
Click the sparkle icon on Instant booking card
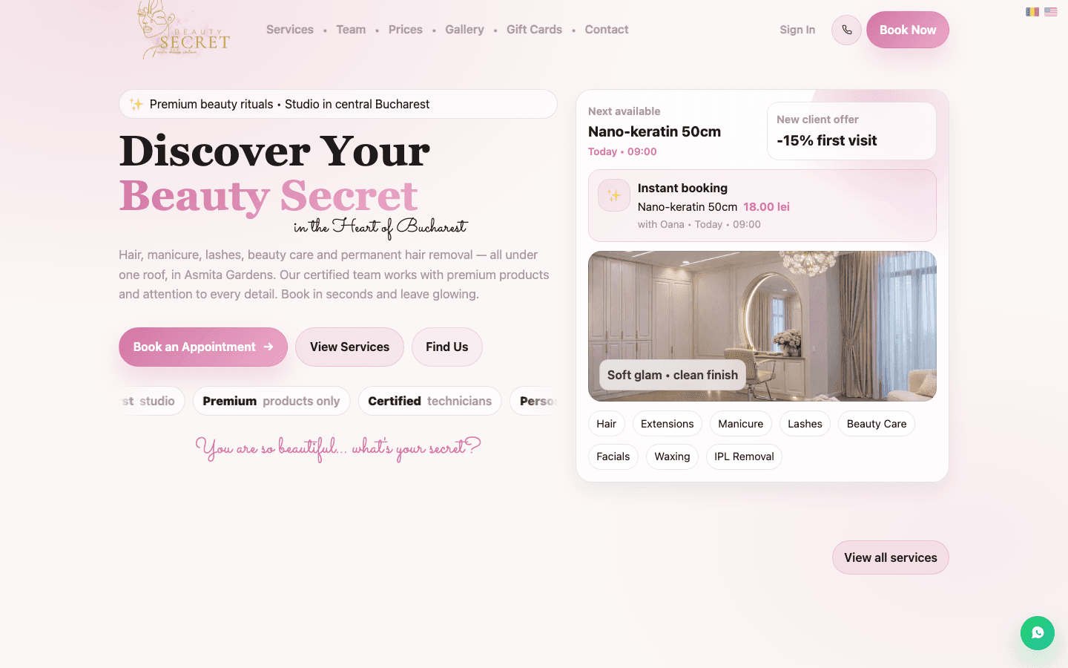pyautogui.click(x=613, y=194)
